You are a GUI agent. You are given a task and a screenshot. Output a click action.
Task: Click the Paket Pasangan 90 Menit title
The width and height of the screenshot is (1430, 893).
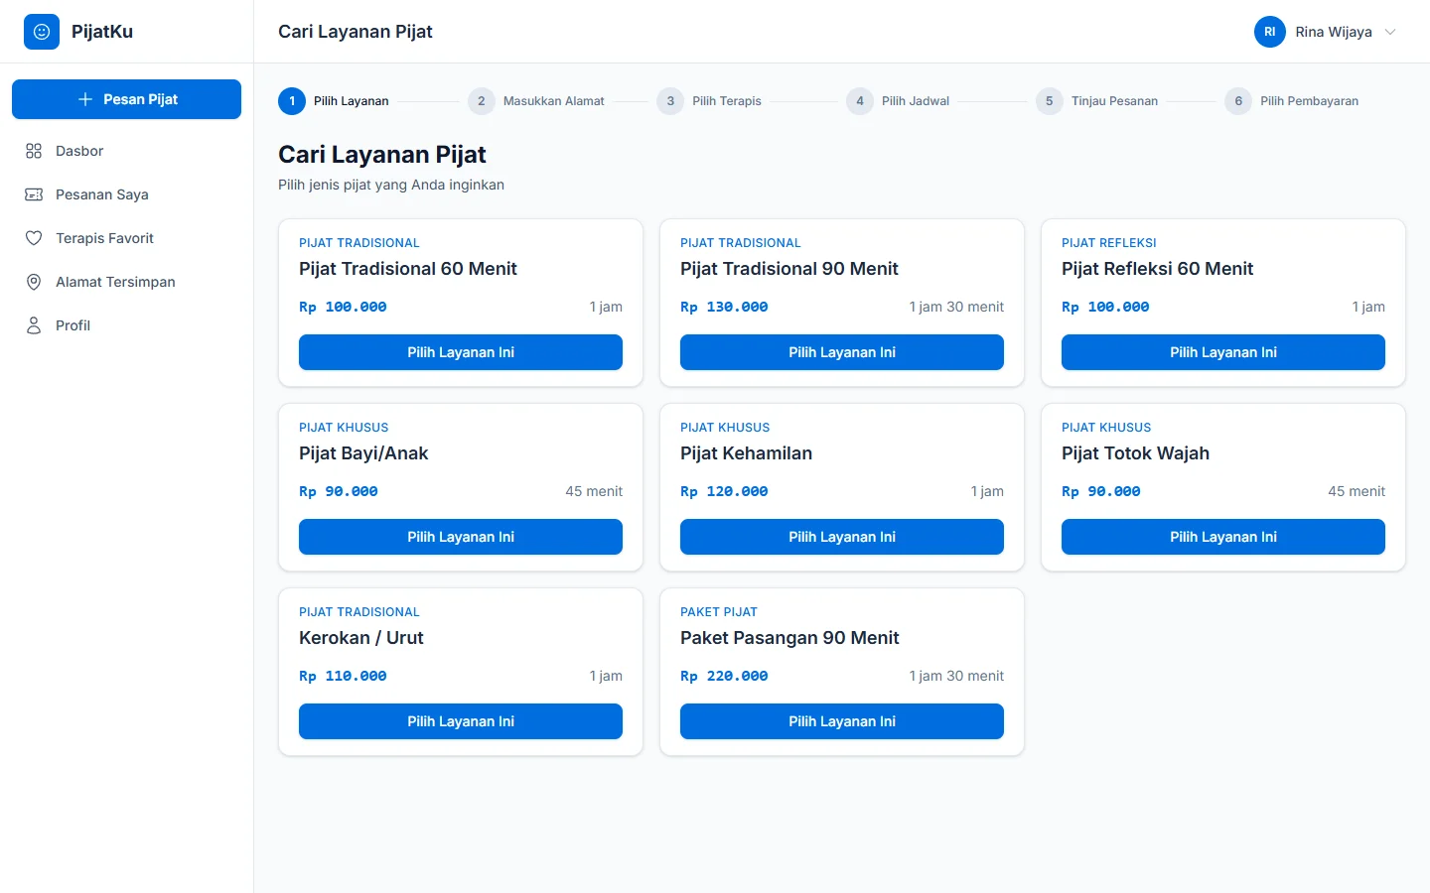click(789, 638)
